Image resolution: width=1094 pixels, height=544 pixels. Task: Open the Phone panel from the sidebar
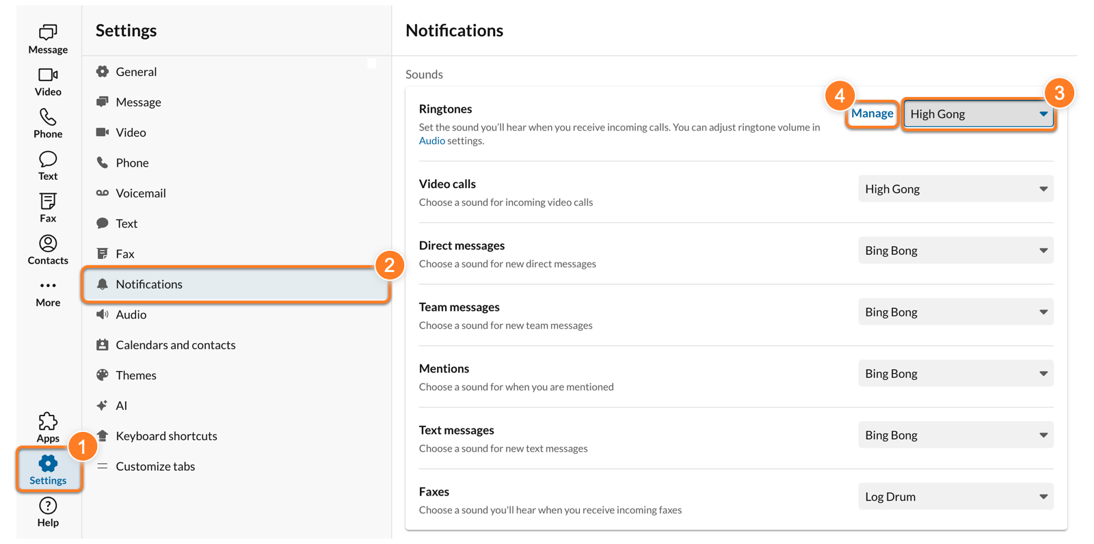[47, 122]
